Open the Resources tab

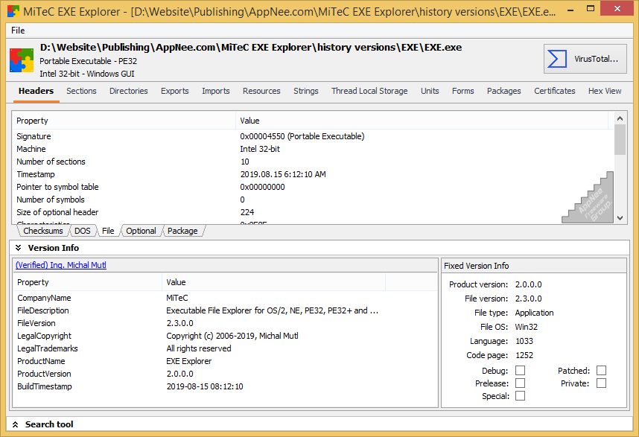click(x=261, y=91)
